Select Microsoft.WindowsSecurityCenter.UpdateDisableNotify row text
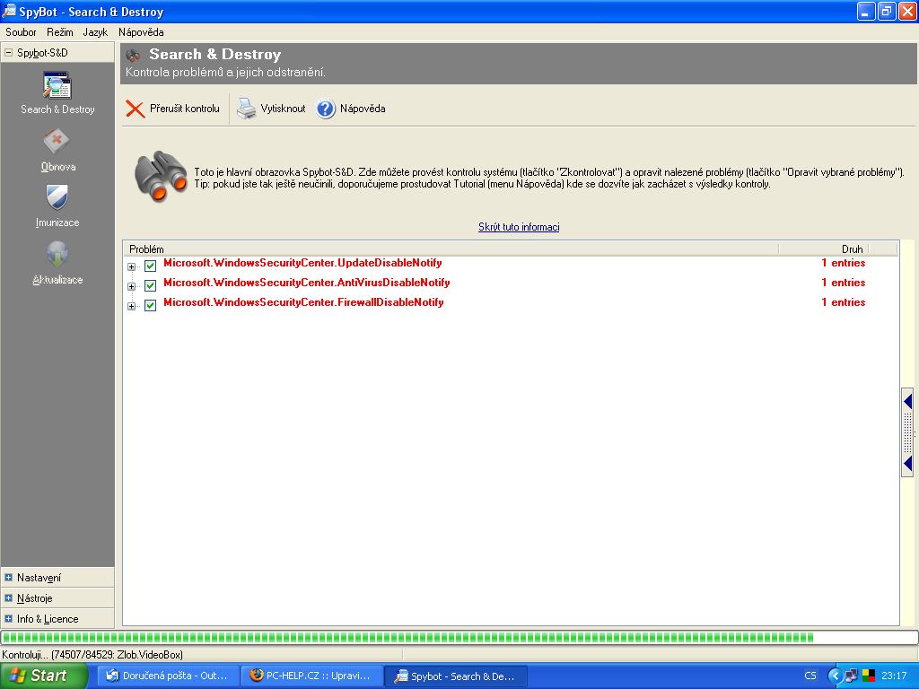Screen dimensions: 919x689 (x=302, y=263)
